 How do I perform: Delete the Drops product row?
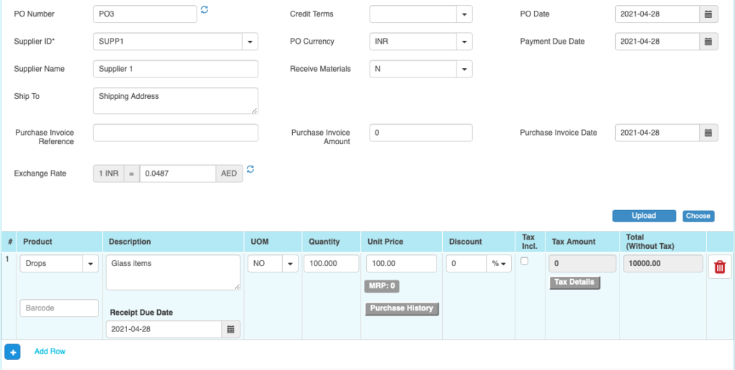(719, 267)
